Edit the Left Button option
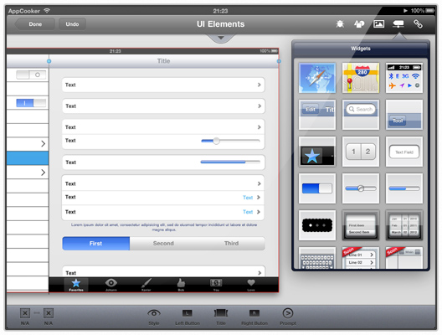 tap(188, 317)
